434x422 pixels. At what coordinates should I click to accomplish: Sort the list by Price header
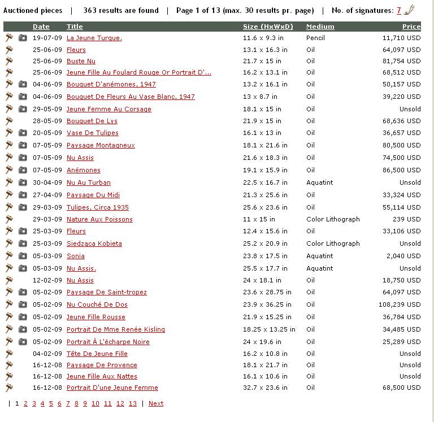[x=411, y=27]
